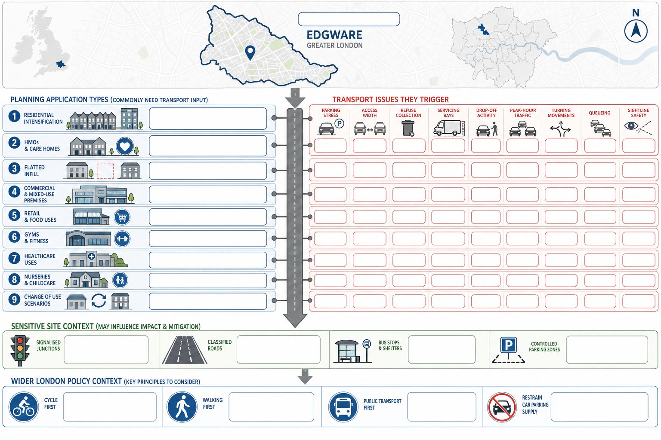Click the Healthcare Uses clinic building illustration
The image size is (661, 440).
[x=96, y=259]
